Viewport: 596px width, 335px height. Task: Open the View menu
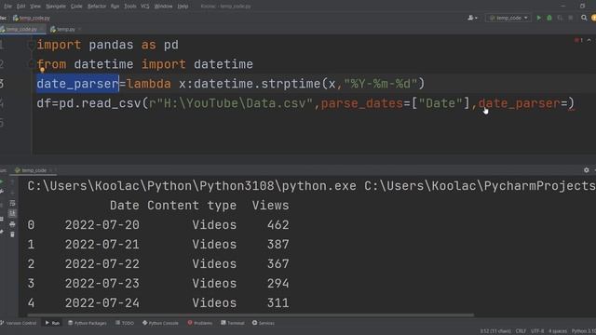[35, 7]
